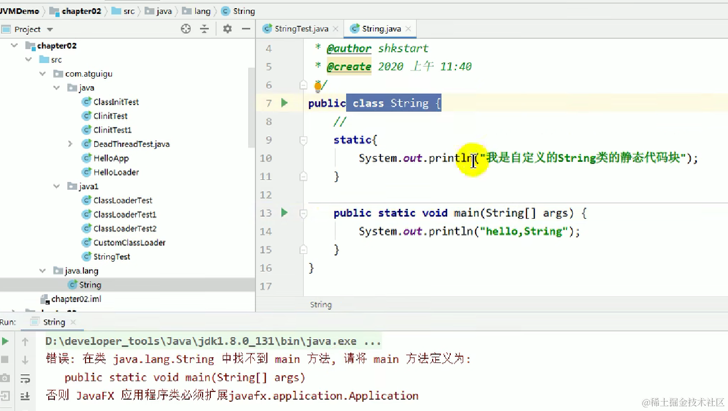Expand the DeadThreadTest.java tree node

[x=70, y=144]
